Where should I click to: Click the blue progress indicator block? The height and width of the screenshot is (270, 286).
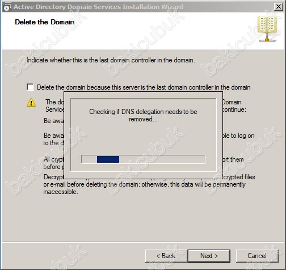108,159
